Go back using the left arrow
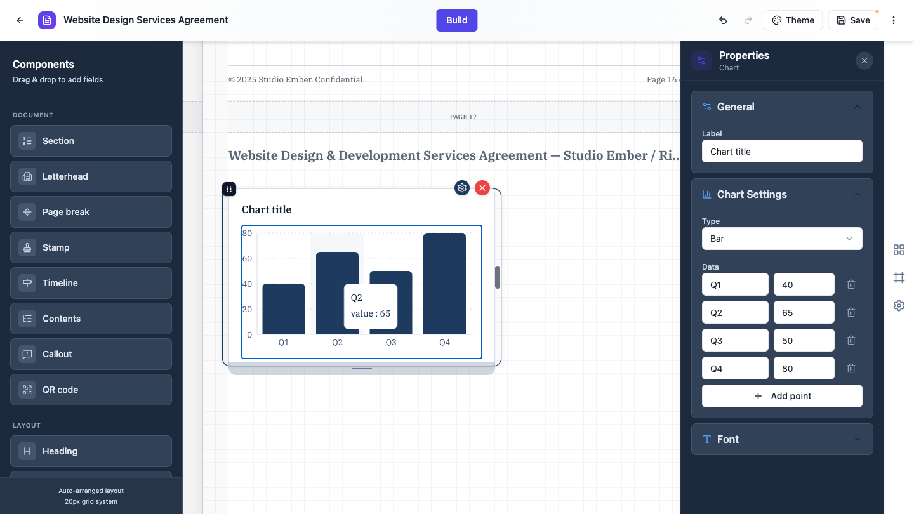The width and height of the screenshot is (914, 514). click(20, 20)
